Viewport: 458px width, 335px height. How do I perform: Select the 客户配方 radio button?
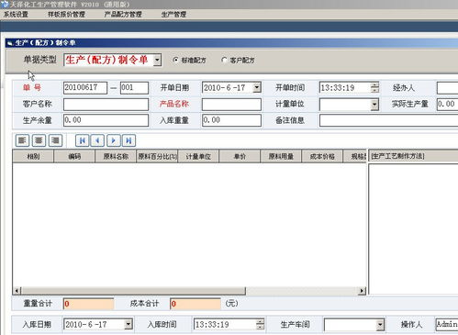224,60
